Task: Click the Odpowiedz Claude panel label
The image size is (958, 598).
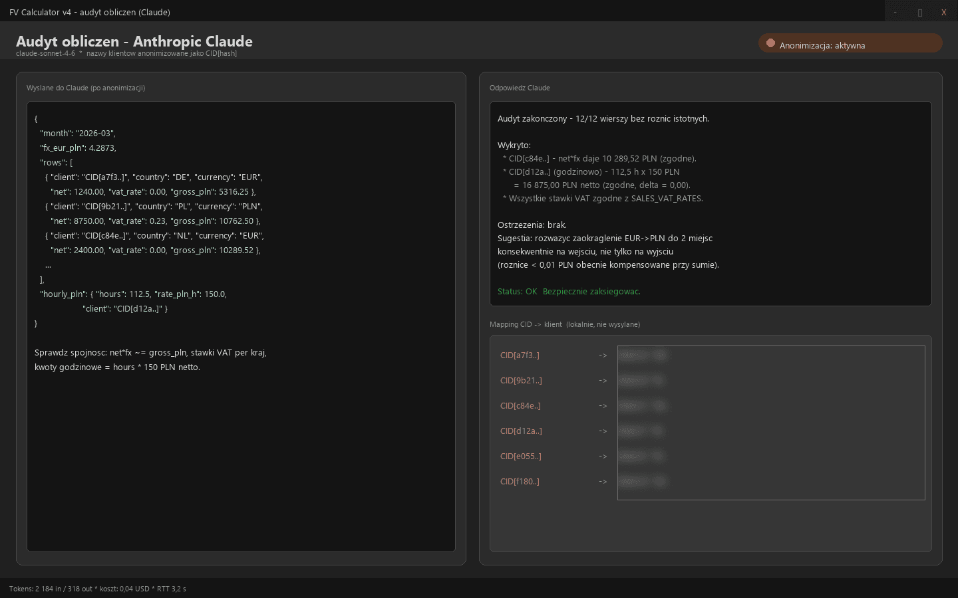Action: tap(520, 88)
